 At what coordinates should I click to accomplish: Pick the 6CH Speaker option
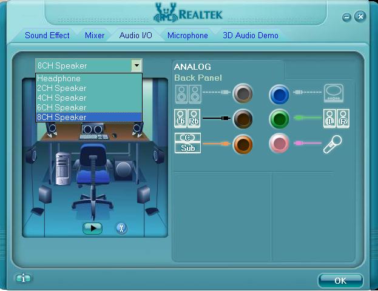pos(62,107)
